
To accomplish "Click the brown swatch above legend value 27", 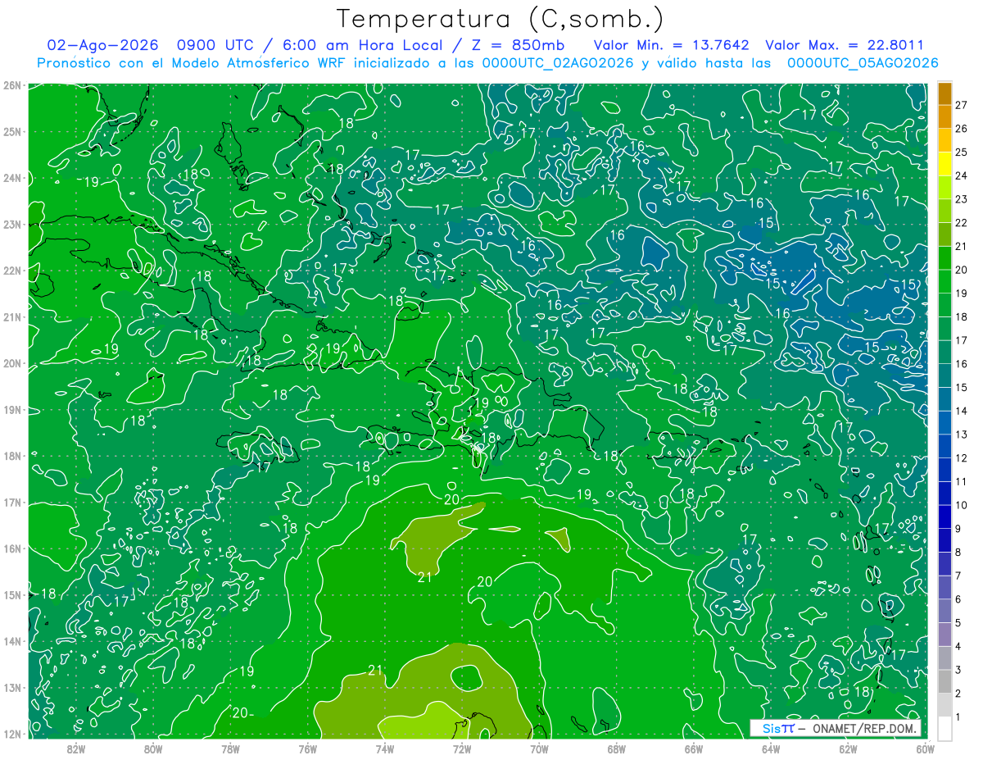I will [x=944, y=93].
